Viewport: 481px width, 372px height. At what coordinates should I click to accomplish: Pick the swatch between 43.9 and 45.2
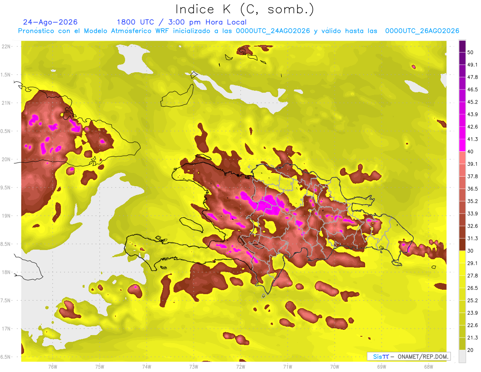(x=462, y=108)
